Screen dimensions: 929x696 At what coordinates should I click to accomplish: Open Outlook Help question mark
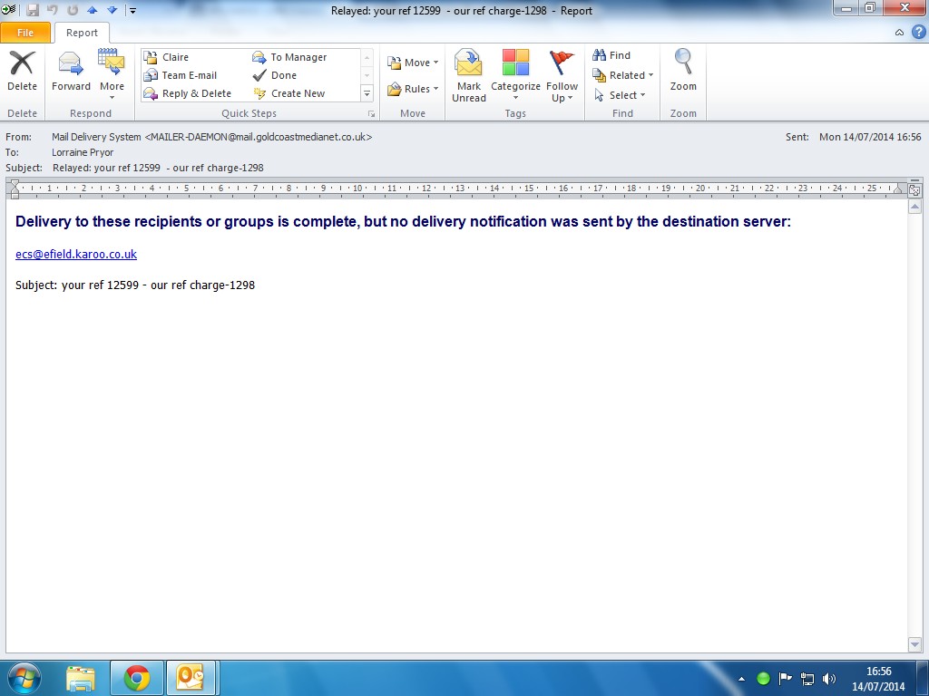point(919,32)
